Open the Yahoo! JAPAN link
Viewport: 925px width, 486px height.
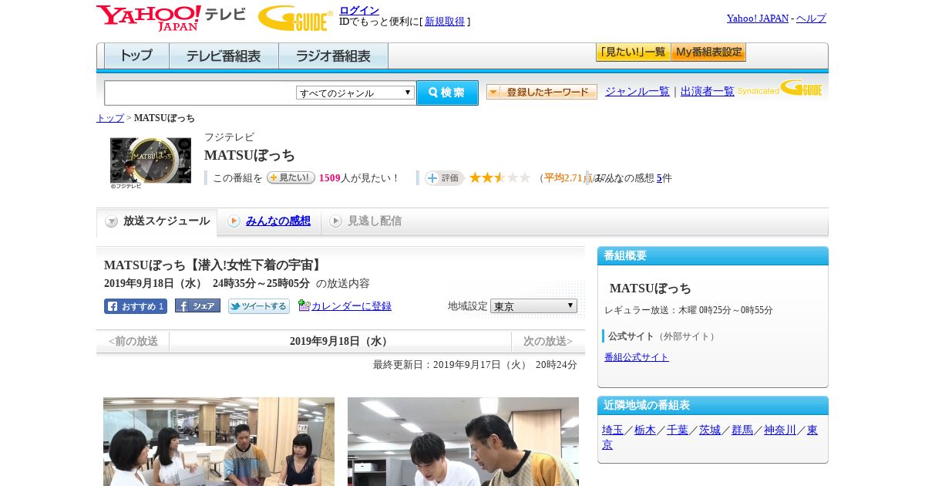click(x=758, y=19)
